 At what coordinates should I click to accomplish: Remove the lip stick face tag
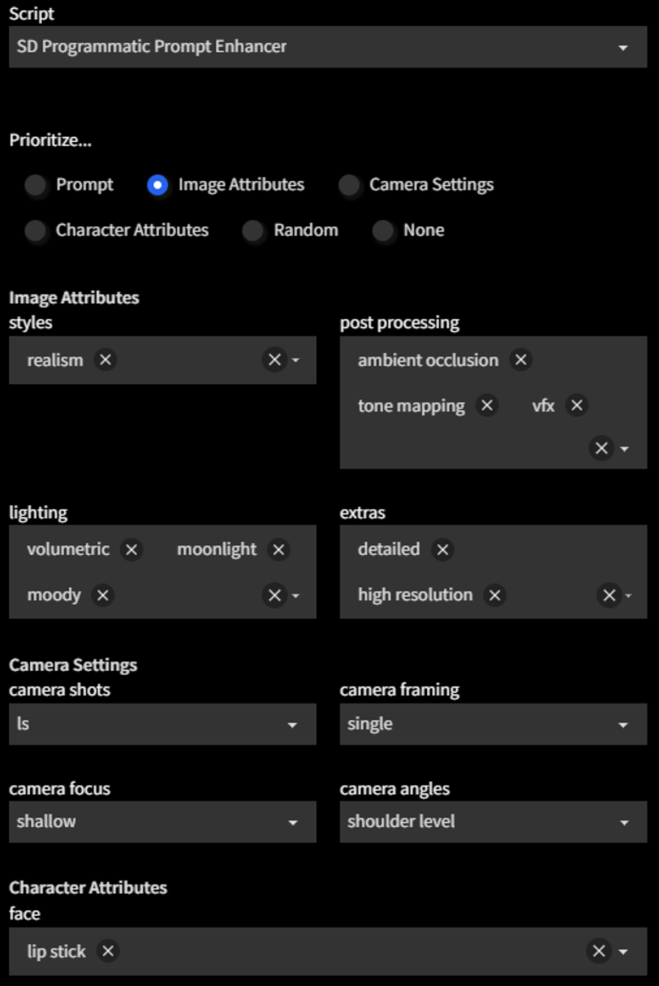pos(108,951)
